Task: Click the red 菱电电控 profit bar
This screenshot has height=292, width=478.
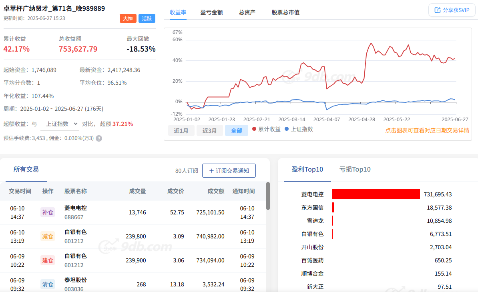Action: [376, 194]
